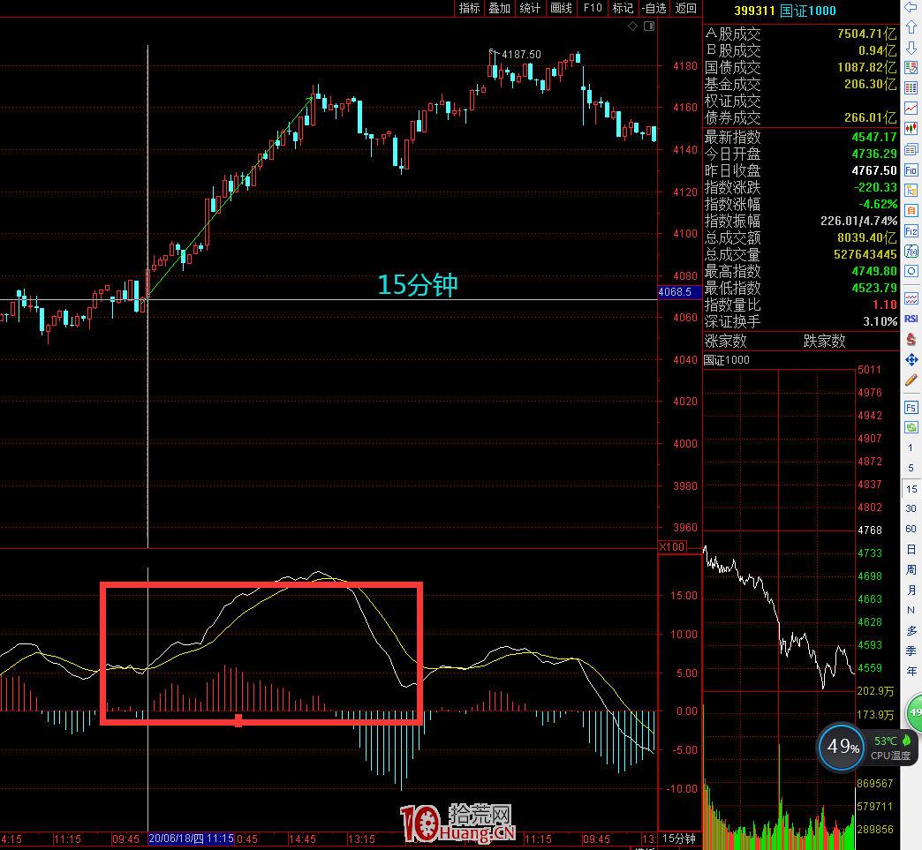The height and width of the screenshot is (850, 922).
Task: Select the RSI indicator icon
Action: coord(911,319)
